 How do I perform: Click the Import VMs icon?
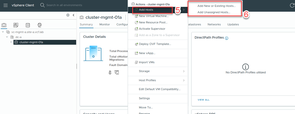pos(137,62)
